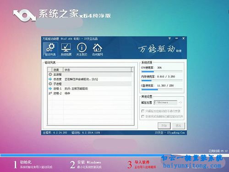This screenshot has height=172, width=229.
Task: Click the gear icon beside 子进程
Action: (x=50, y=84)
